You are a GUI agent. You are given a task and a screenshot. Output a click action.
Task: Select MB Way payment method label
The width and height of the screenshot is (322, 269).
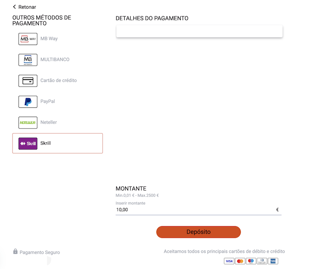[49, 39]
